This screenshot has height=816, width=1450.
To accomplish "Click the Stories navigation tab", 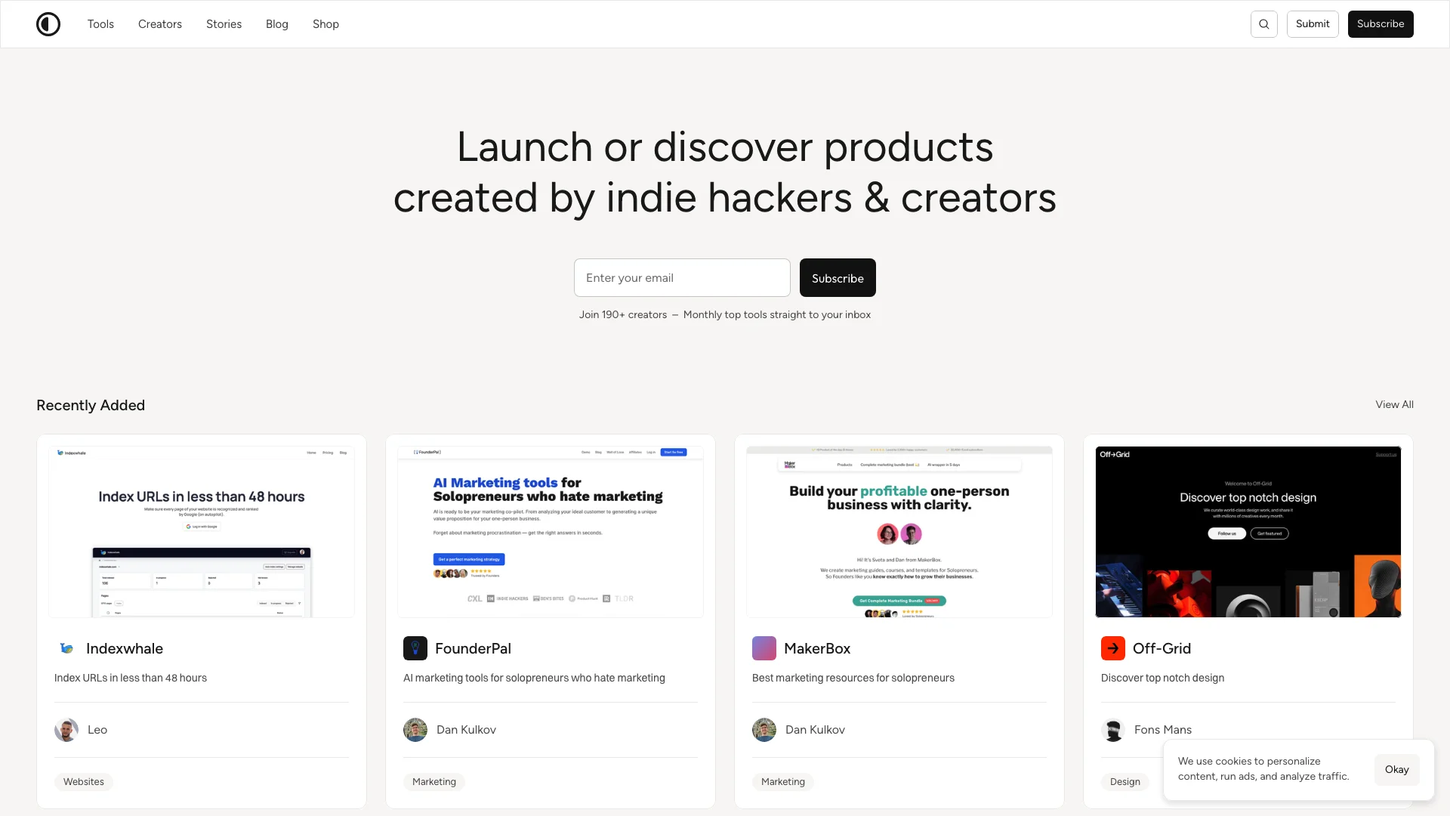I will click(x=224, y=24).
